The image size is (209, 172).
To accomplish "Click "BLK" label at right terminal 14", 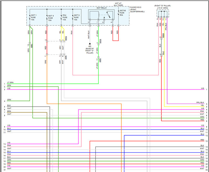I will pos(202,146).
